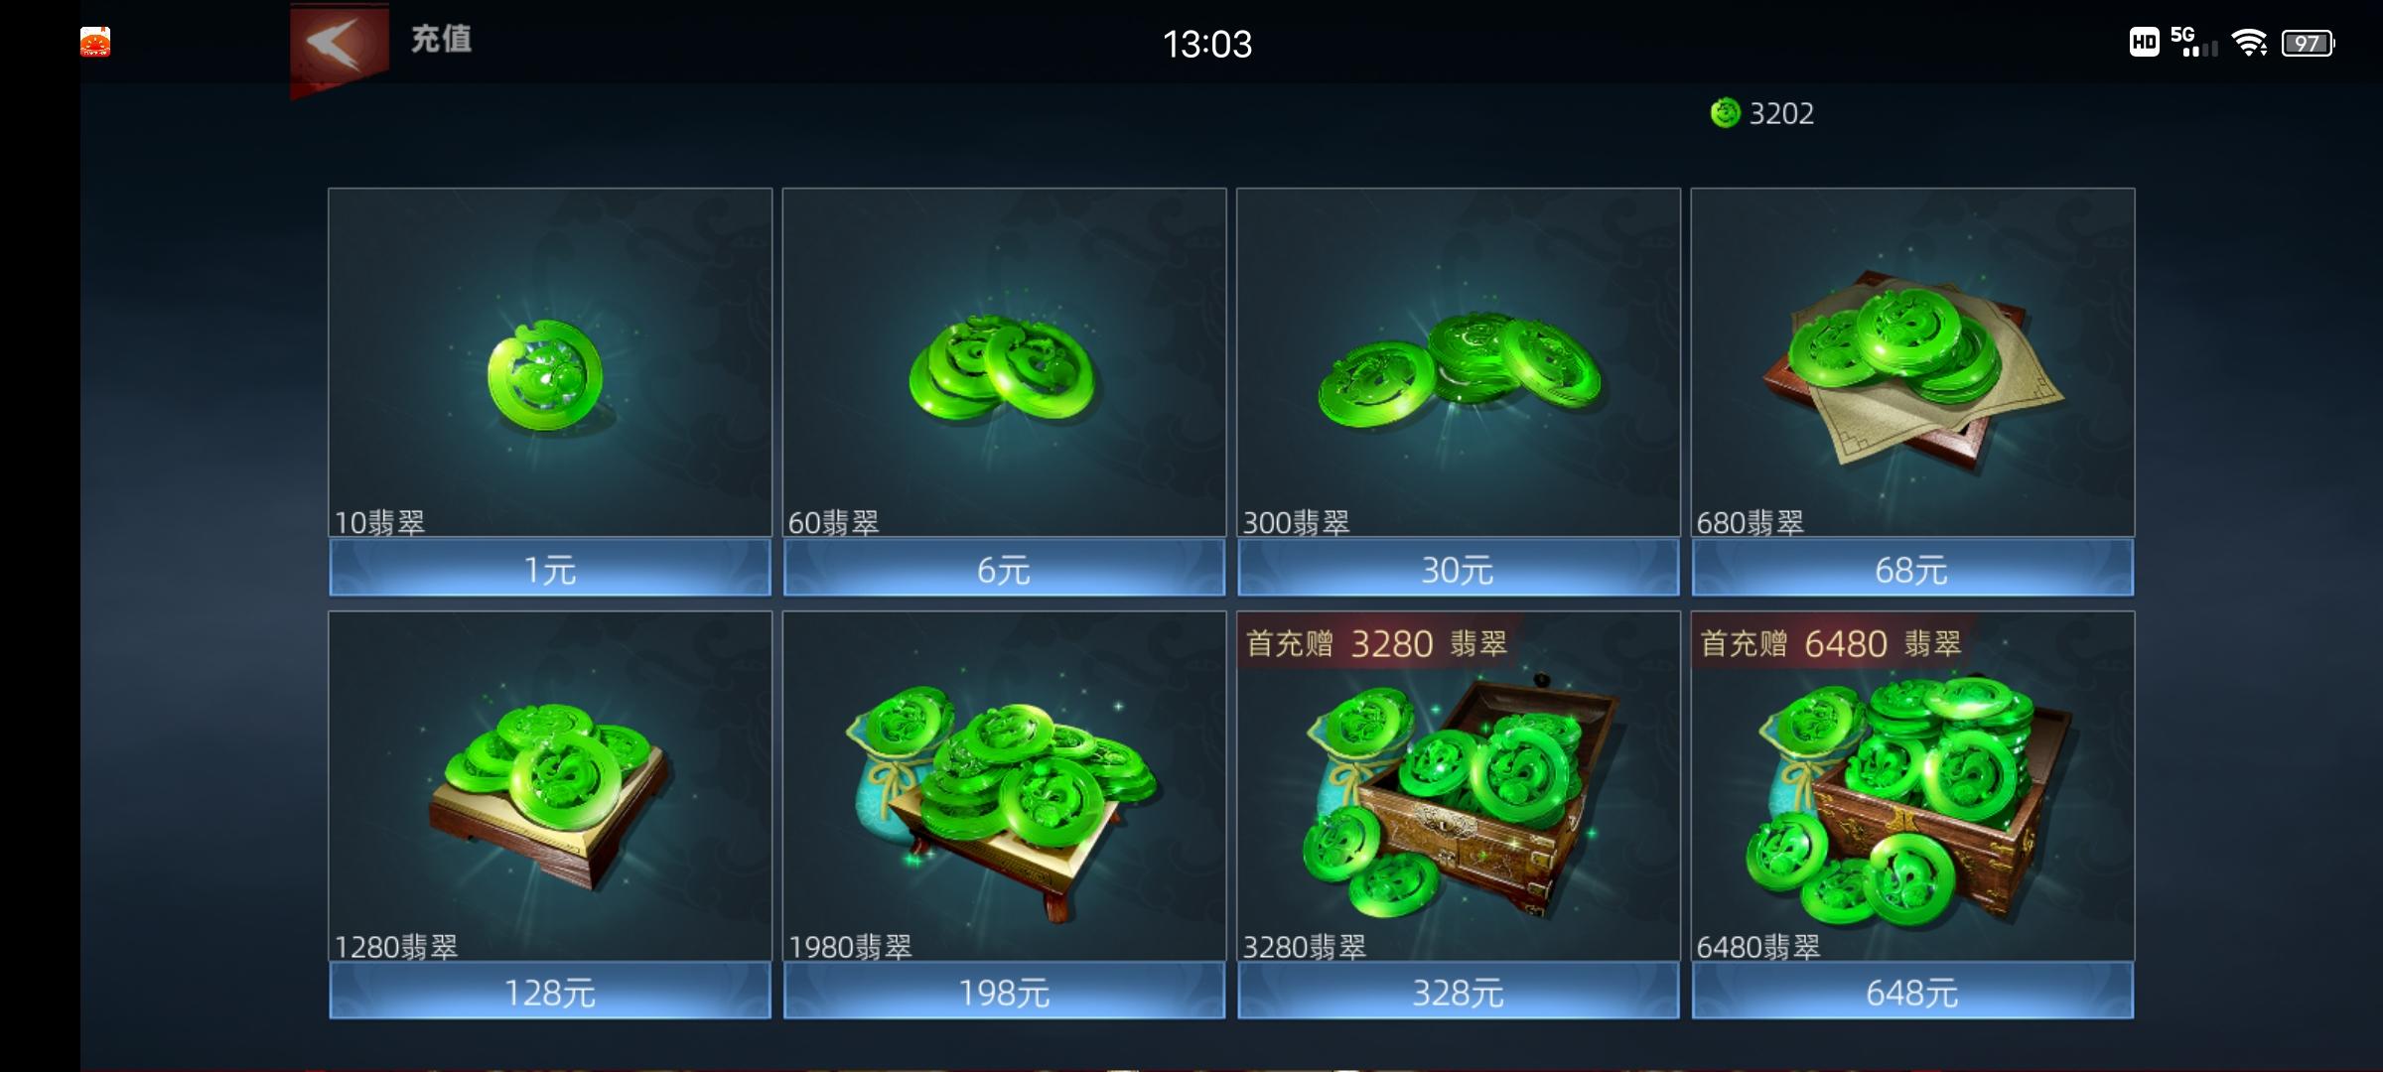Tap the jade currency balance icon
Viewport: 2383px width, 1072px height.
1726,113
